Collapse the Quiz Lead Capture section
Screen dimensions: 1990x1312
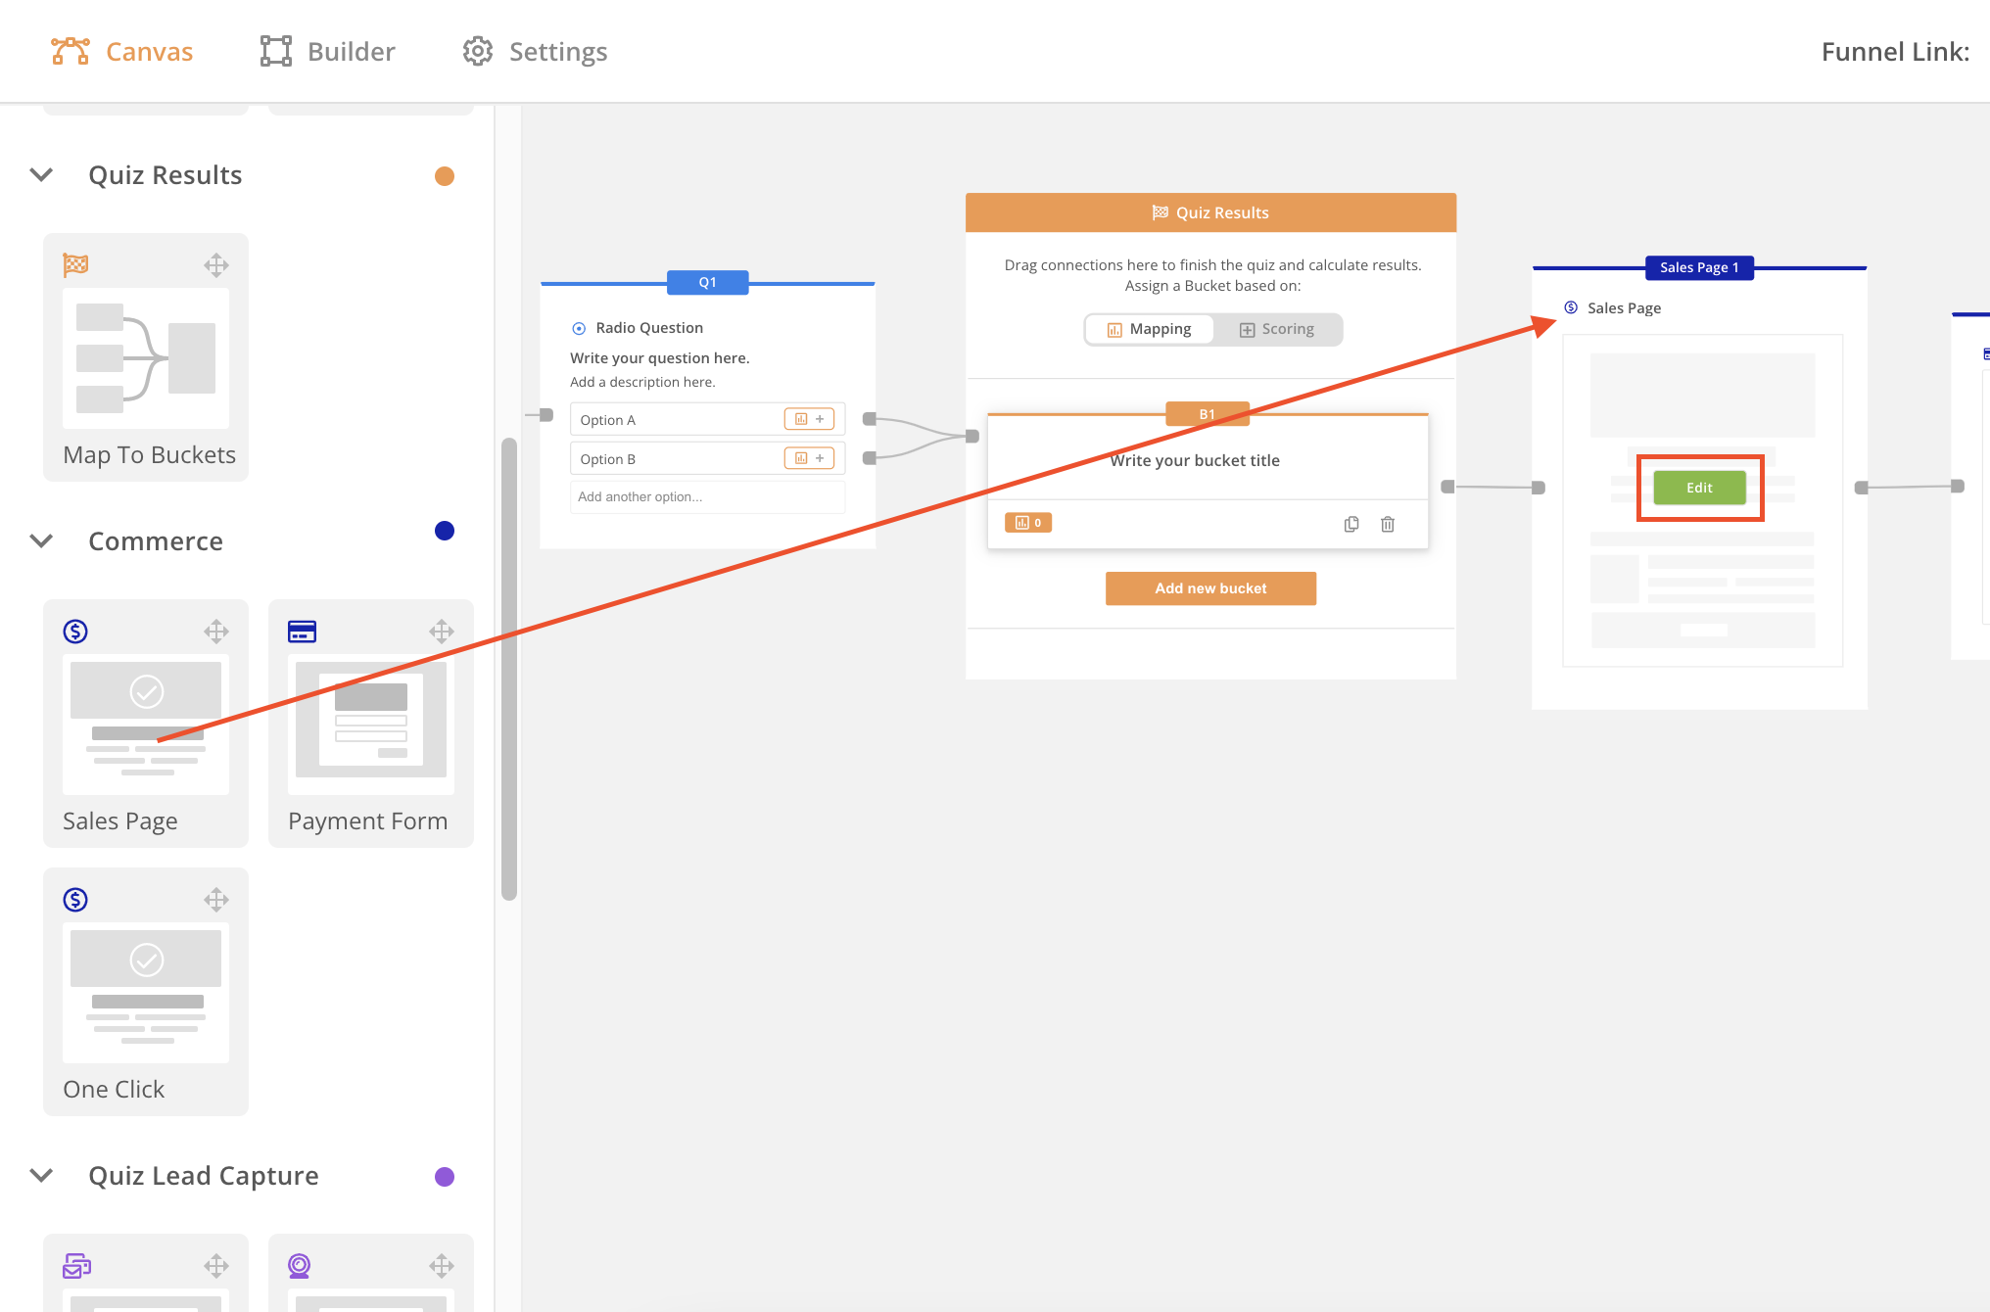click(41, 1176)
